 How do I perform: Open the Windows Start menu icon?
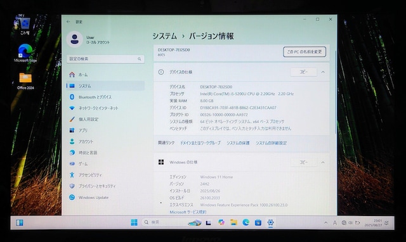tap(134, 222)
